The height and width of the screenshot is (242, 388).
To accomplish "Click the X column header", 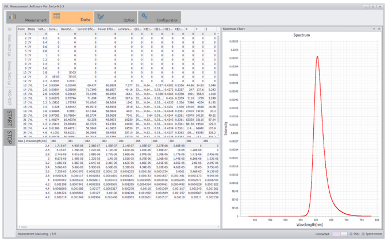I will tap(190, 29).
